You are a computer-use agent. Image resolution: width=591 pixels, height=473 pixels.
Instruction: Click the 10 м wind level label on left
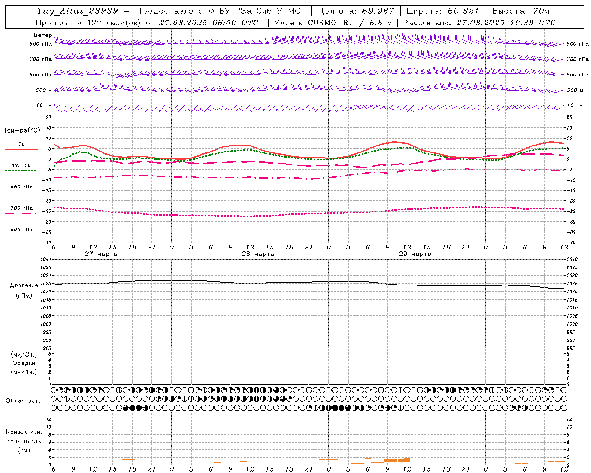pos(44,106)
